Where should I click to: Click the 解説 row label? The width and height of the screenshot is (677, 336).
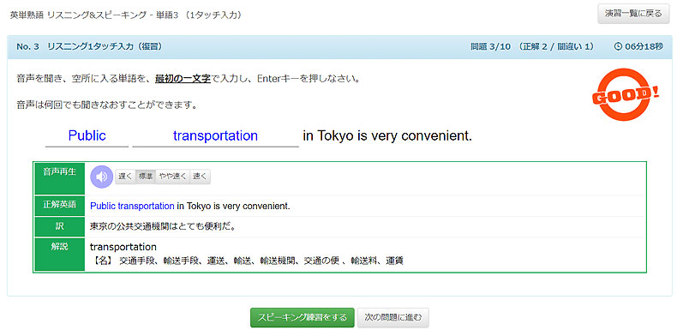(x=60, y=255)
